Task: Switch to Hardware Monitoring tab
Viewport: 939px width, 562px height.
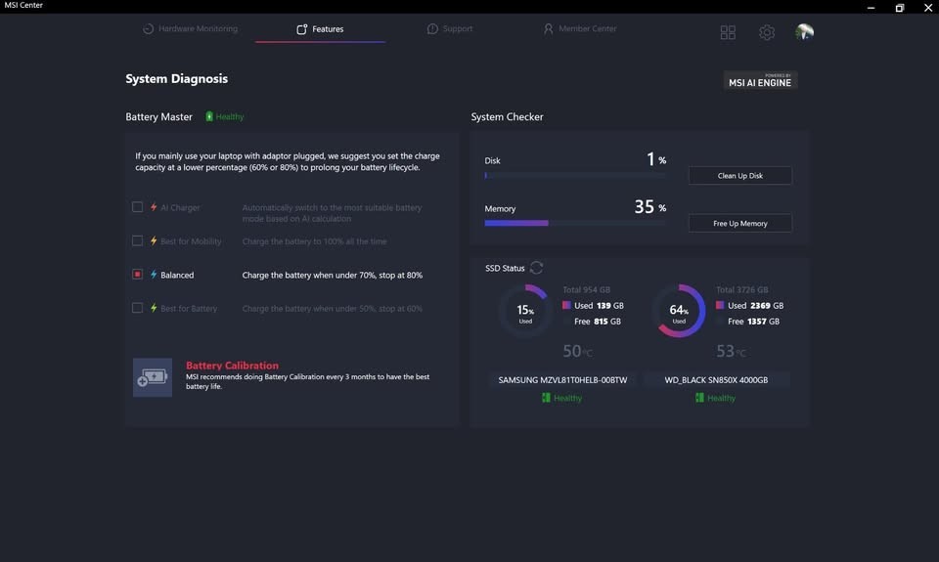Action: point(190,28)
